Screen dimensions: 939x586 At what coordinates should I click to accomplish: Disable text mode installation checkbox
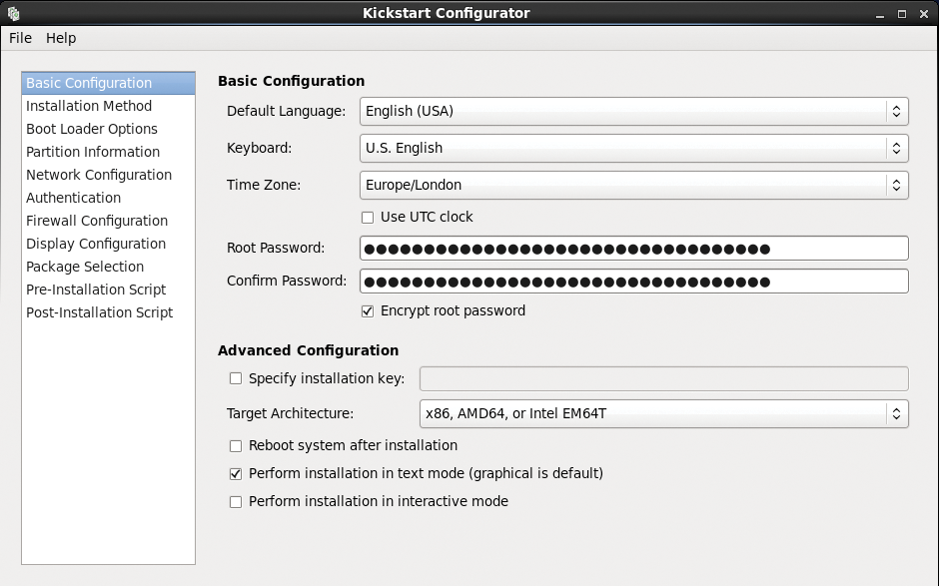pyautogui.click(x=236, y=473)
